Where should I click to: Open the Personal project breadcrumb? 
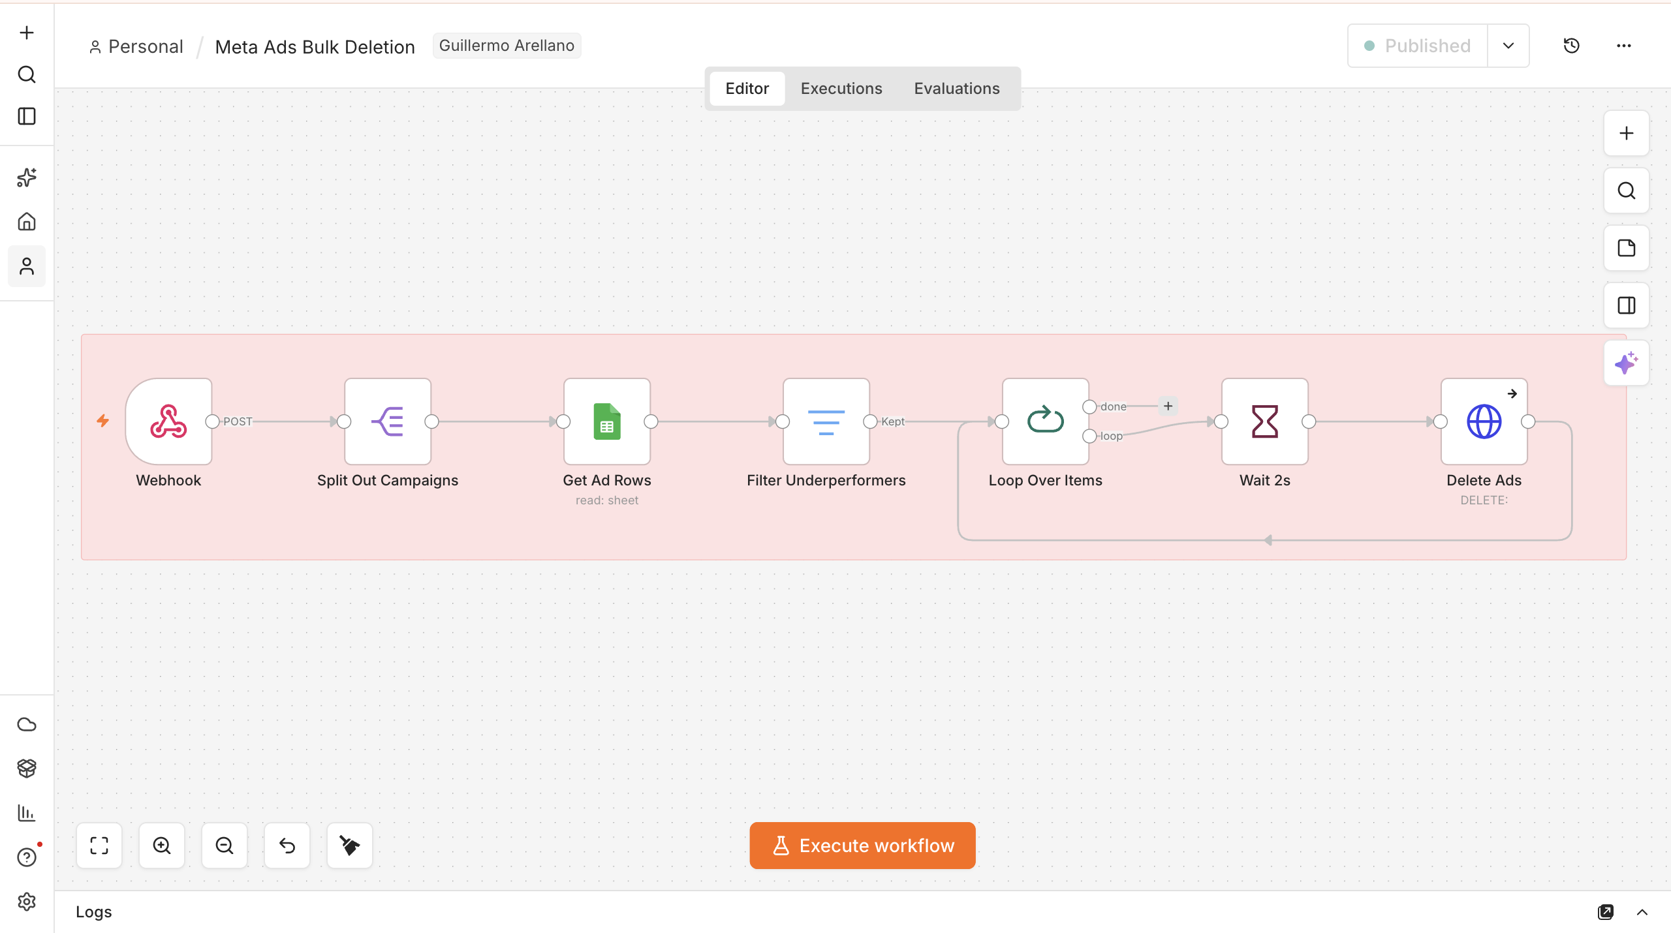pyautogui.click(x=136, y=46)
